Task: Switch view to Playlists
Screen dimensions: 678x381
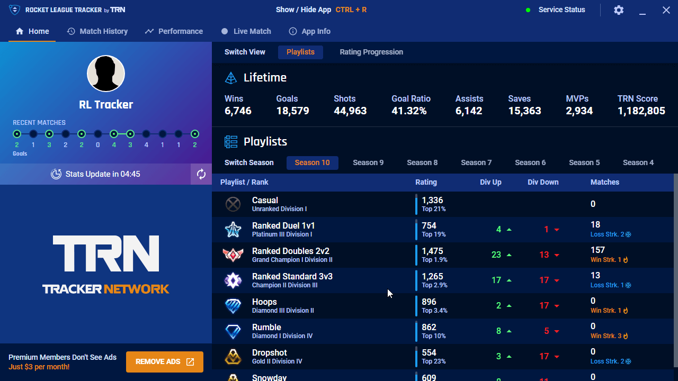Action: point(300,52)
